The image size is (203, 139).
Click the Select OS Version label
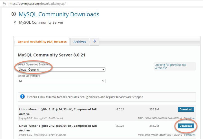click(x=29, y=76)
